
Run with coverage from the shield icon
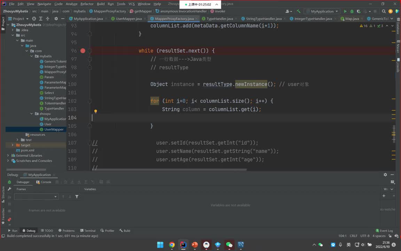pos(359,11)
